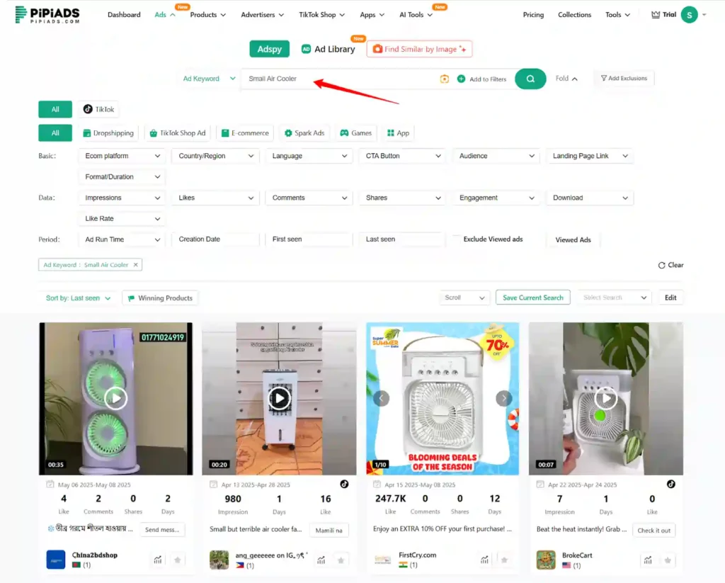Click the video play control on the first ad
This screenshot has width=725, height=583.
115,398
